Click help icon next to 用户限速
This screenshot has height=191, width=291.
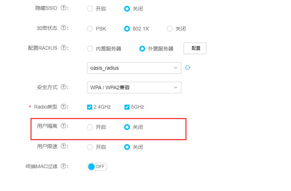[63, 146]
